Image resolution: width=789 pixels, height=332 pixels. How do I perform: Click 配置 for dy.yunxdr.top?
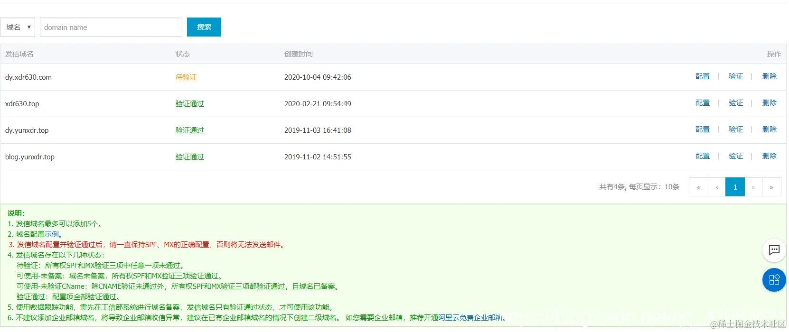(703, 129)
